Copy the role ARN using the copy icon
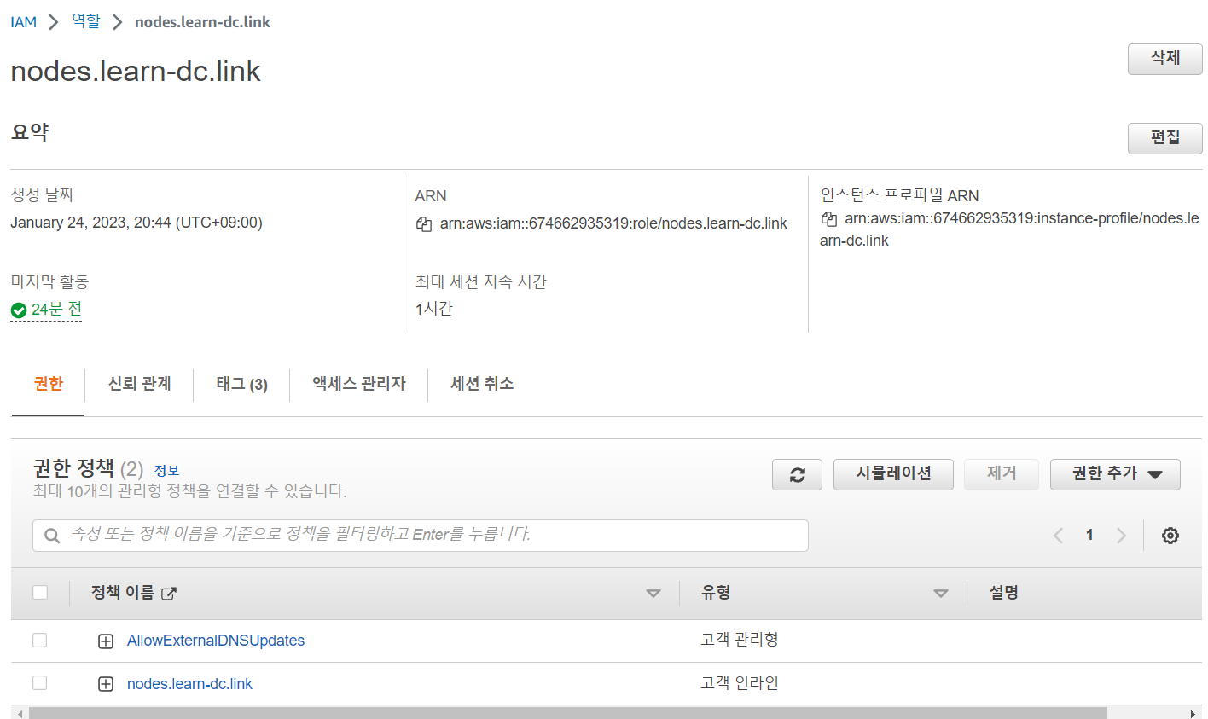Screen dimensions: 1208x719 (423, 223)
